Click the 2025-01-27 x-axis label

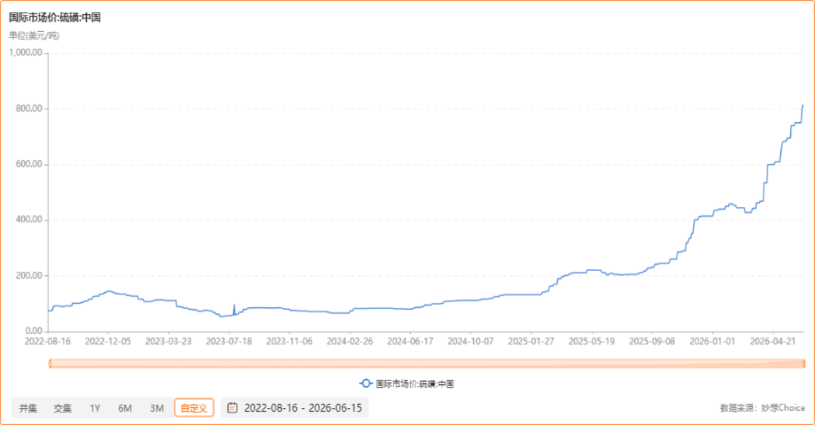coord(530,342)
